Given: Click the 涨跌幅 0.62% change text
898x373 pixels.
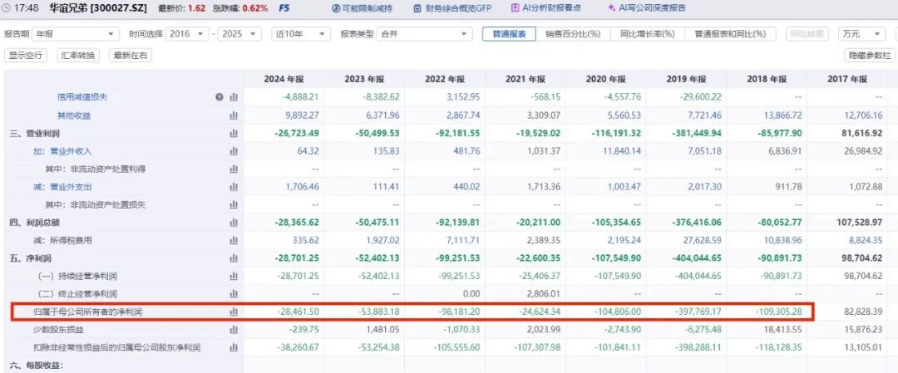Looking at the screenshot, I should point(240,8).
